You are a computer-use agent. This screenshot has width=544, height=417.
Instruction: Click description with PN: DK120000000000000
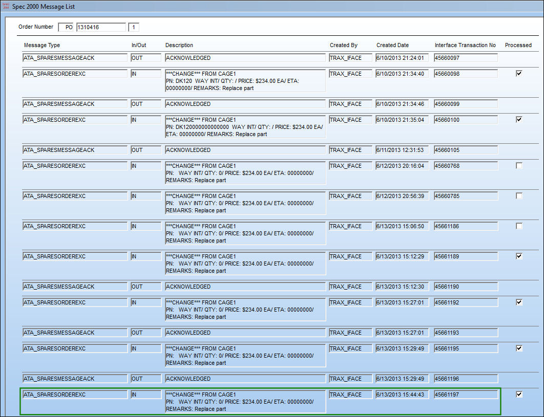click(x=245, y=127)
